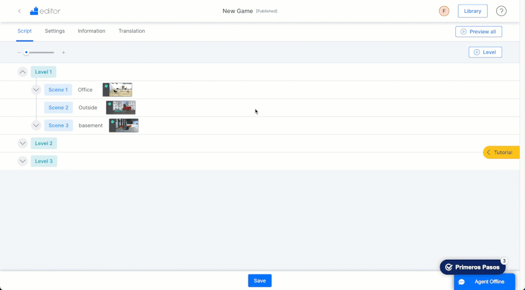Click the zoom in plus icon
This screenshot has height=290, width=525.
63,52
